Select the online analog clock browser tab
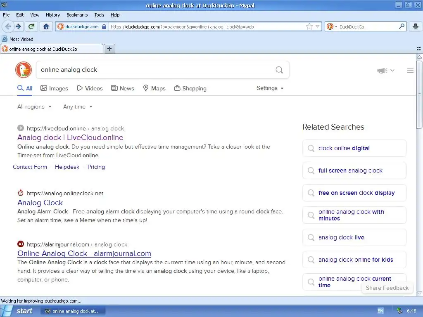The width and height of the screenshot is (423, 317). [x=52, y=49]
